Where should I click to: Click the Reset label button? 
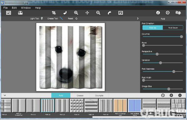pos(70,19)
